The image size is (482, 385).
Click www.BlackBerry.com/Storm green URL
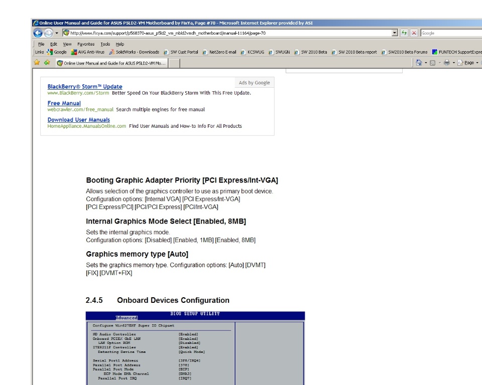78,93
